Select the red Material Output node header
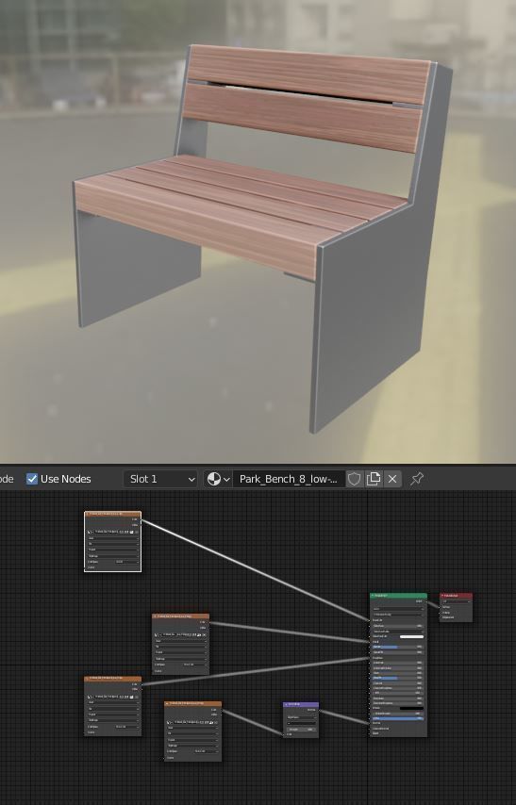The height and width of the screenshot is (805, 516). coord(456,596)
